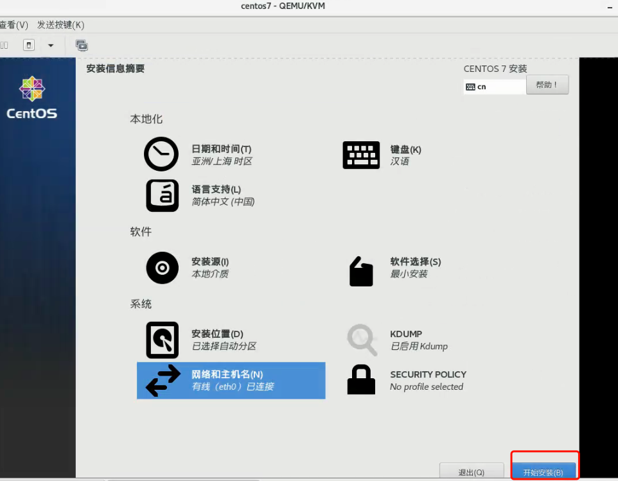Select 安装源(I) label
618x481 pixels.
pos(210,261)
